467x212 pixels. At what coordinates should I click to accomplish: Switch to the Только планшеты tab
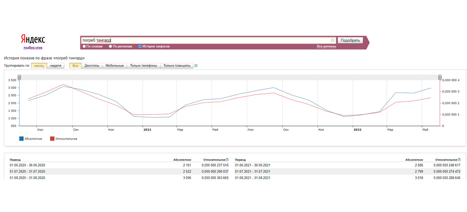coord(177,66)
